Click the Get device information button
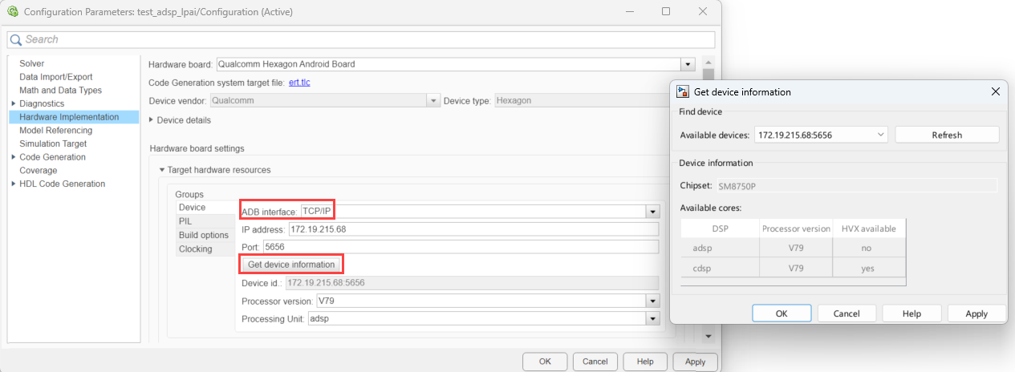 click(291, 265)
